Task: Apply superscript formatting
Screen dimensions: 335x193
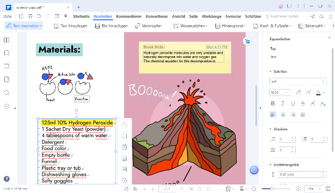Action: (313, 103)
